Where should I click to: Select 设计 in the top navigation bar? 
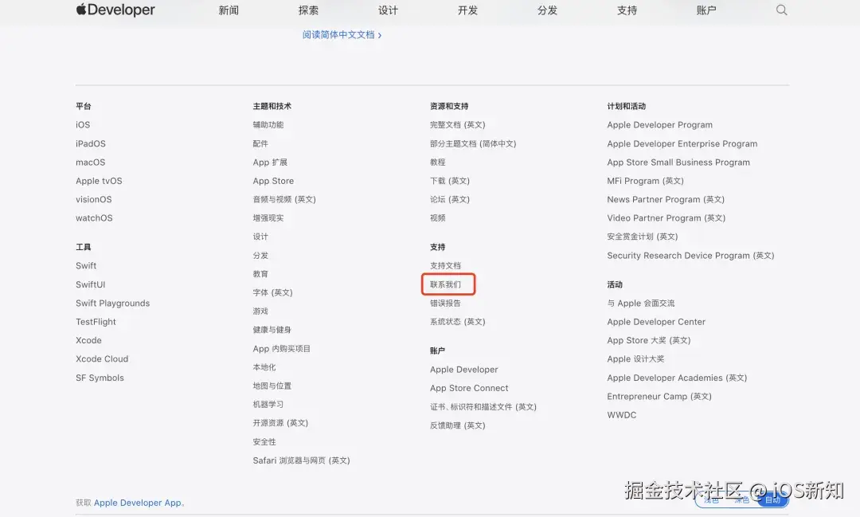pyautogui.click(x=388, y=10)
